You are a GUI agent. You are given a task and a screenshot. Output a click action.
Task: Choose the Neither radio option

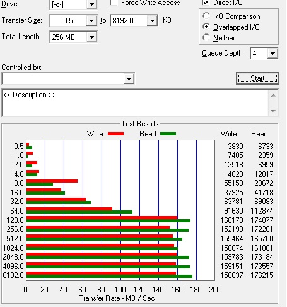206,37
